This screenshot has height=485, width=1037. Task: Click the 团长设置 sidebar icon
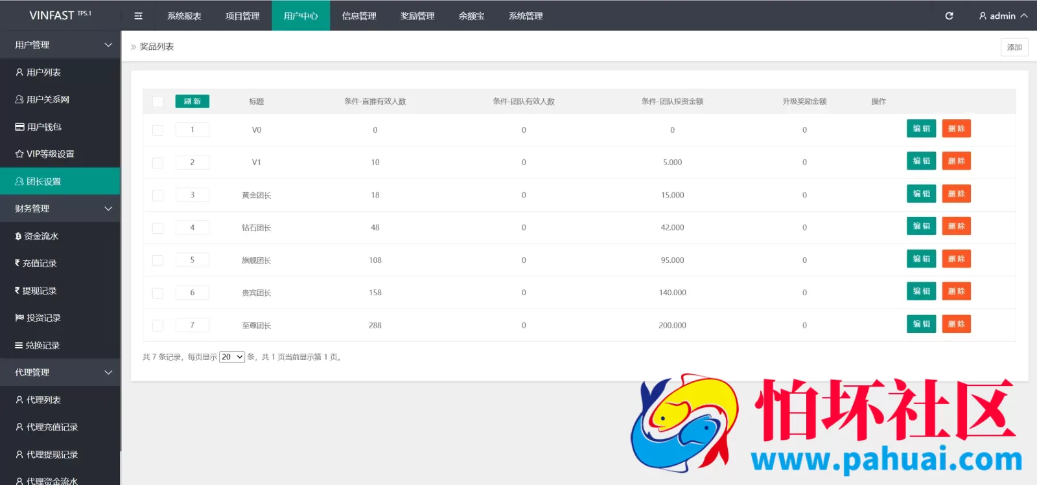pos(19,181)
